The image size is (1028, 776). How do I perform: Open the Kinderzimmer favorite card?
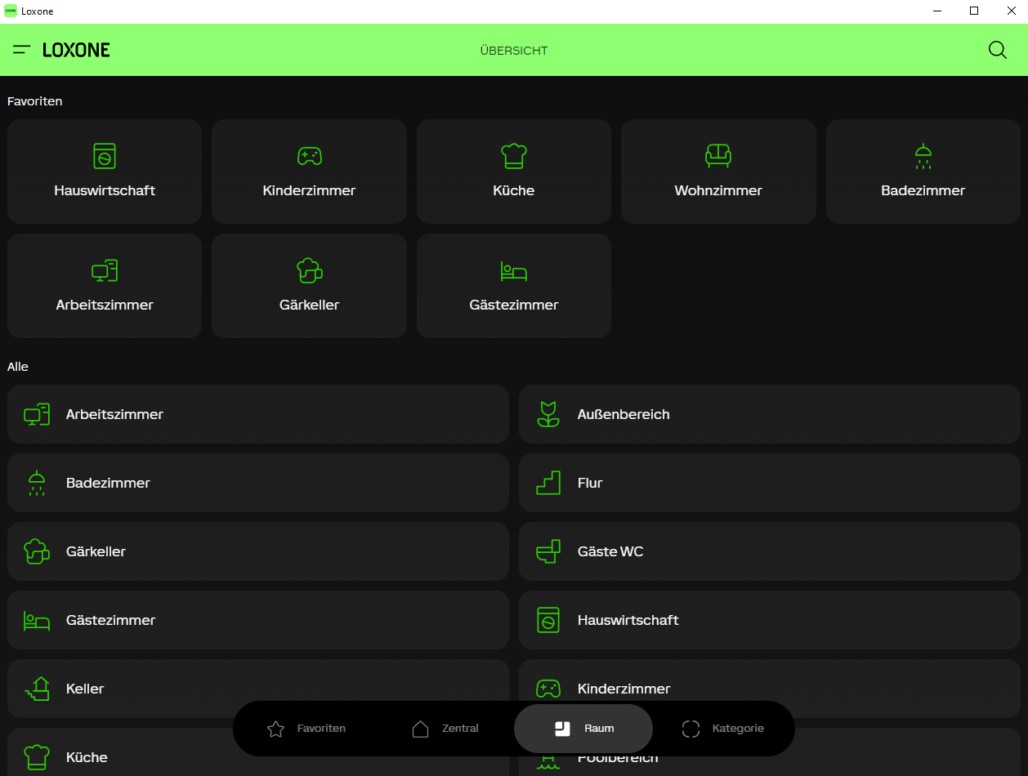(309, 172)
